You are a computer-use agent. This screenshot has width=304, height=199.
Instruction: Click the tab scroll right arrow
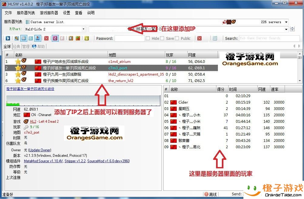point(299,46)
